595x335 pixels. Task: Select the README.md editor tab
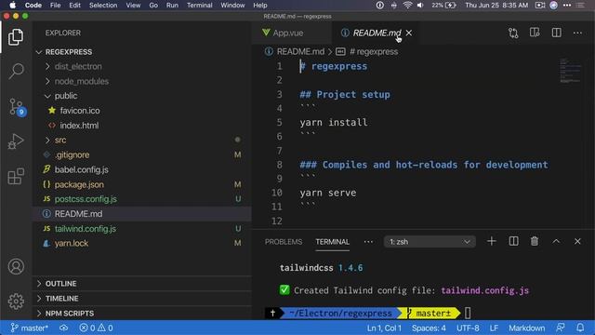click(x=377, y=33)
